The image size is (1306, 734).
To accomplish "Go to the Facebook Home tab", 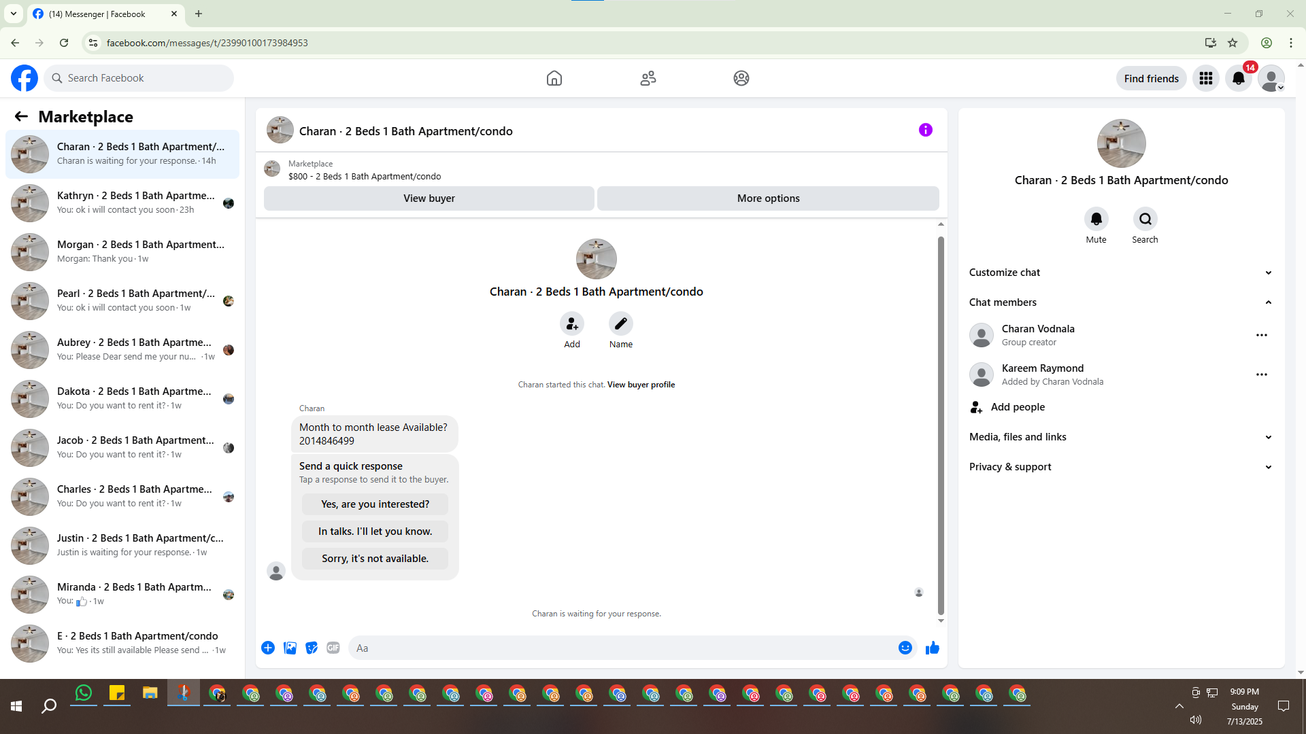I will click(x=554, y=78).
